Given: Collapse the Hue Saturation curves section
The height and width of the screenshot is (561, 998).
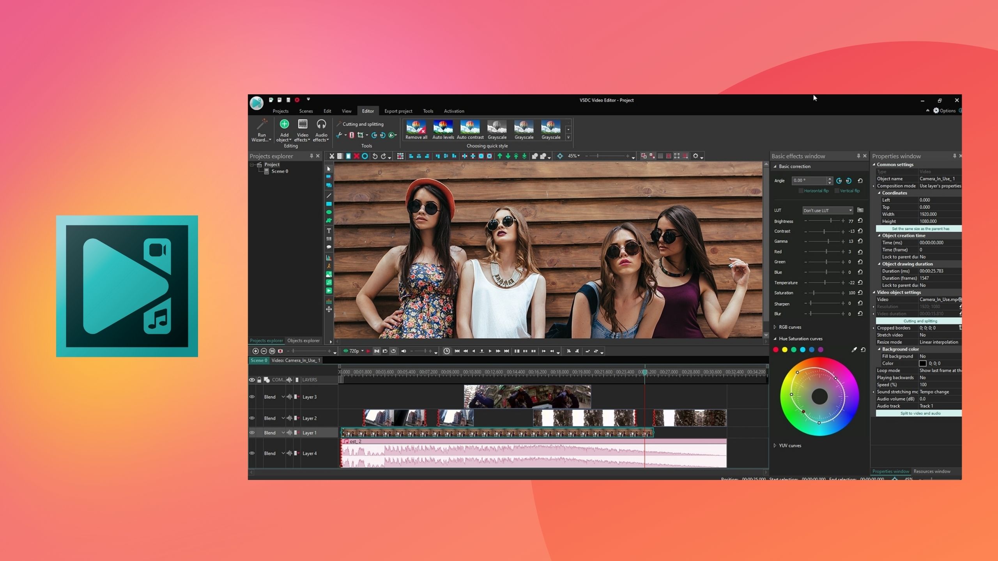Looking at the screenshot, I should (775, 339).
